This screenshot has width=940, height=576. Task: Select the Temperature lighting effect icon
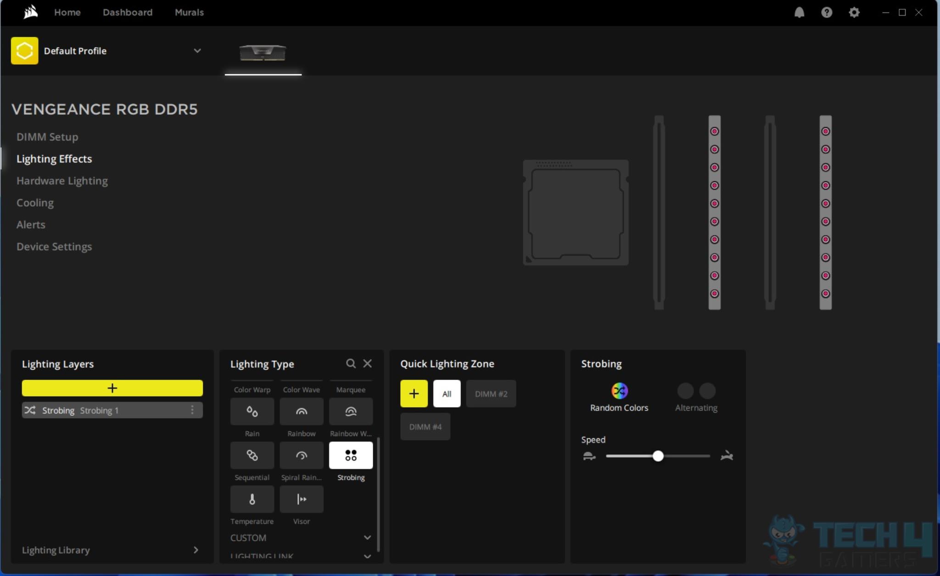[252, 499]
